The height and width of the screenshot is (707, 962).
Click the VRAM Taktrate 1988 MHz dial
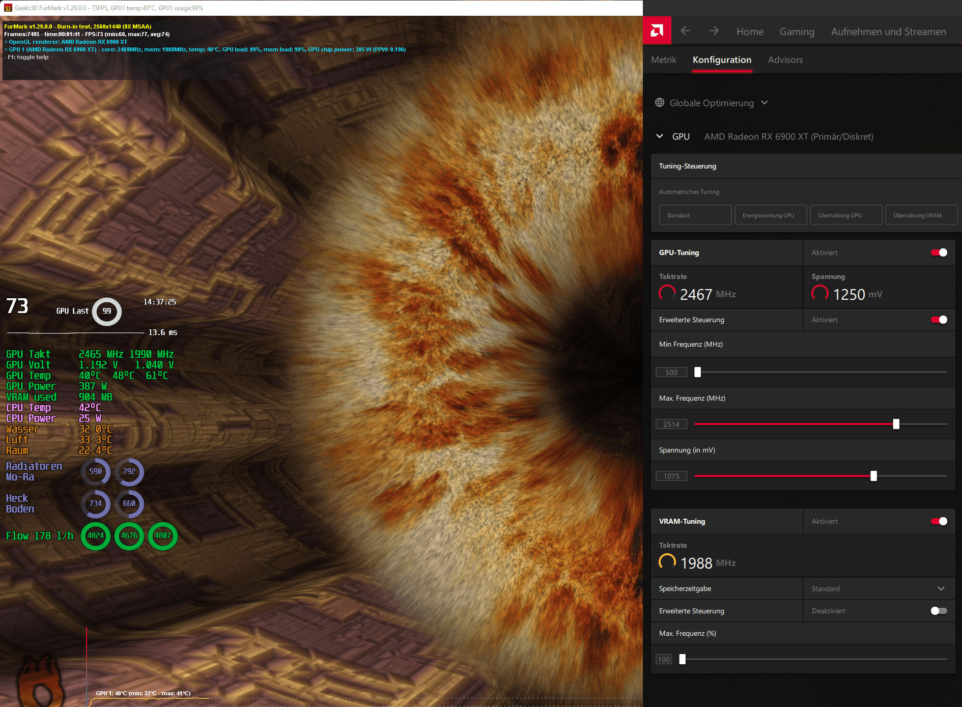point(667,562)
